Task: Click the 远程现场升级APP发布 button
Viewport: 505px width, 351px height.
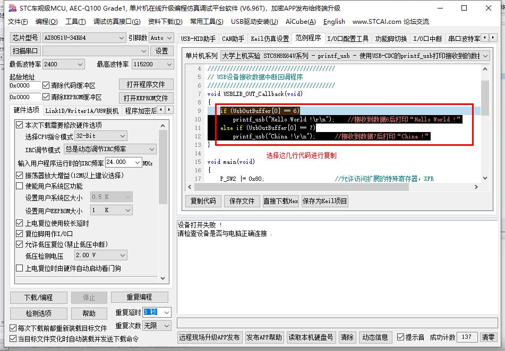Action: click(209, 337)
